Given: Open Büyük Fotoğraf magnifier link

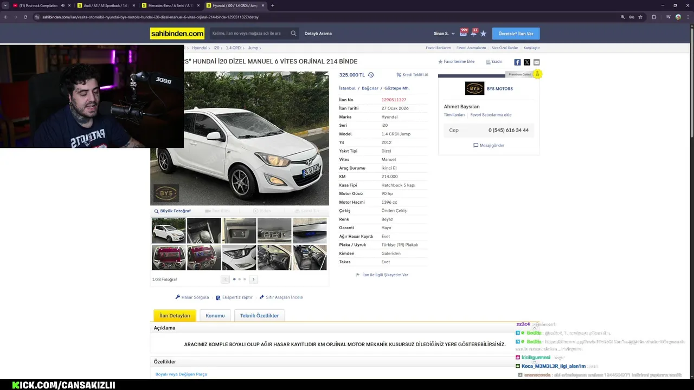Looking at the screenshot, I should point(172,211).
